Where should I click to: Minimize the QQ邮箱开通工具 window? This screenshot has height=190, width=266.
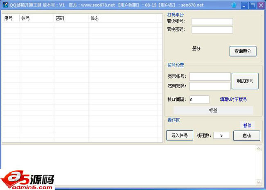tap(244, 5)
